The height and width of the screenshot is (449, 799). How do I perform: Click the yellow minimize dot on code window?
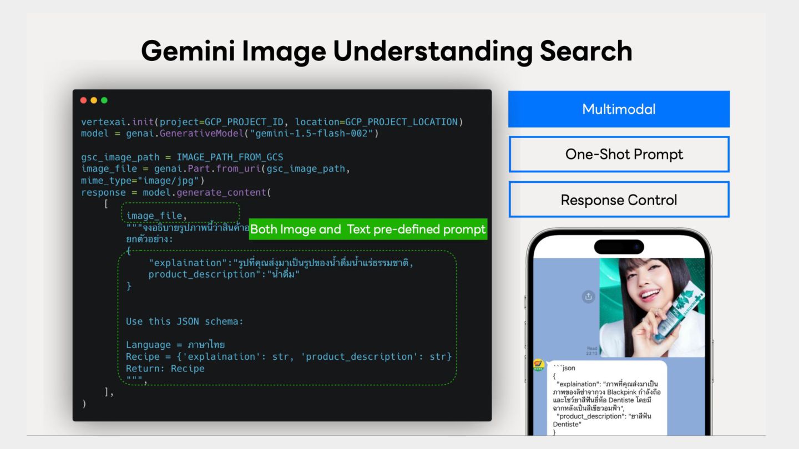(x=94, y=100)
